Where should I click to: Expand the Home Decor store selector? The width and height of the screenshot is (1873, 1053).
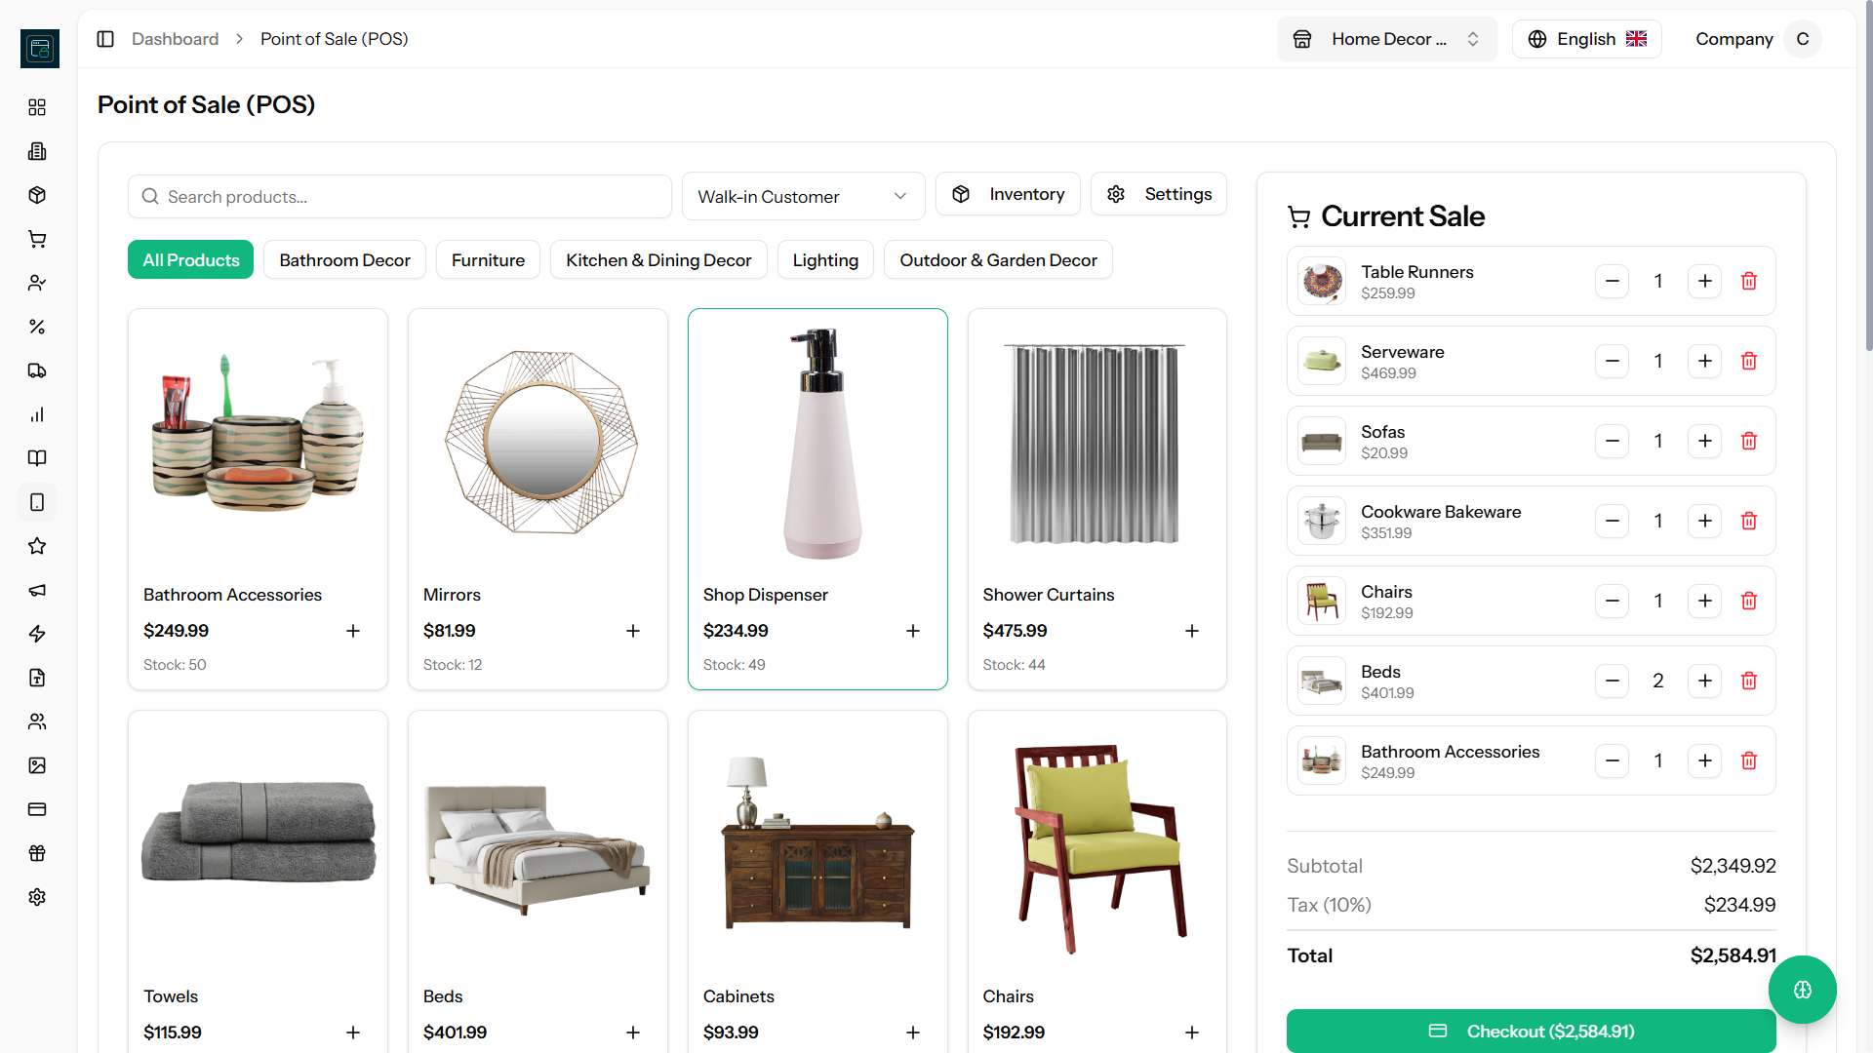click(1386, 39)
